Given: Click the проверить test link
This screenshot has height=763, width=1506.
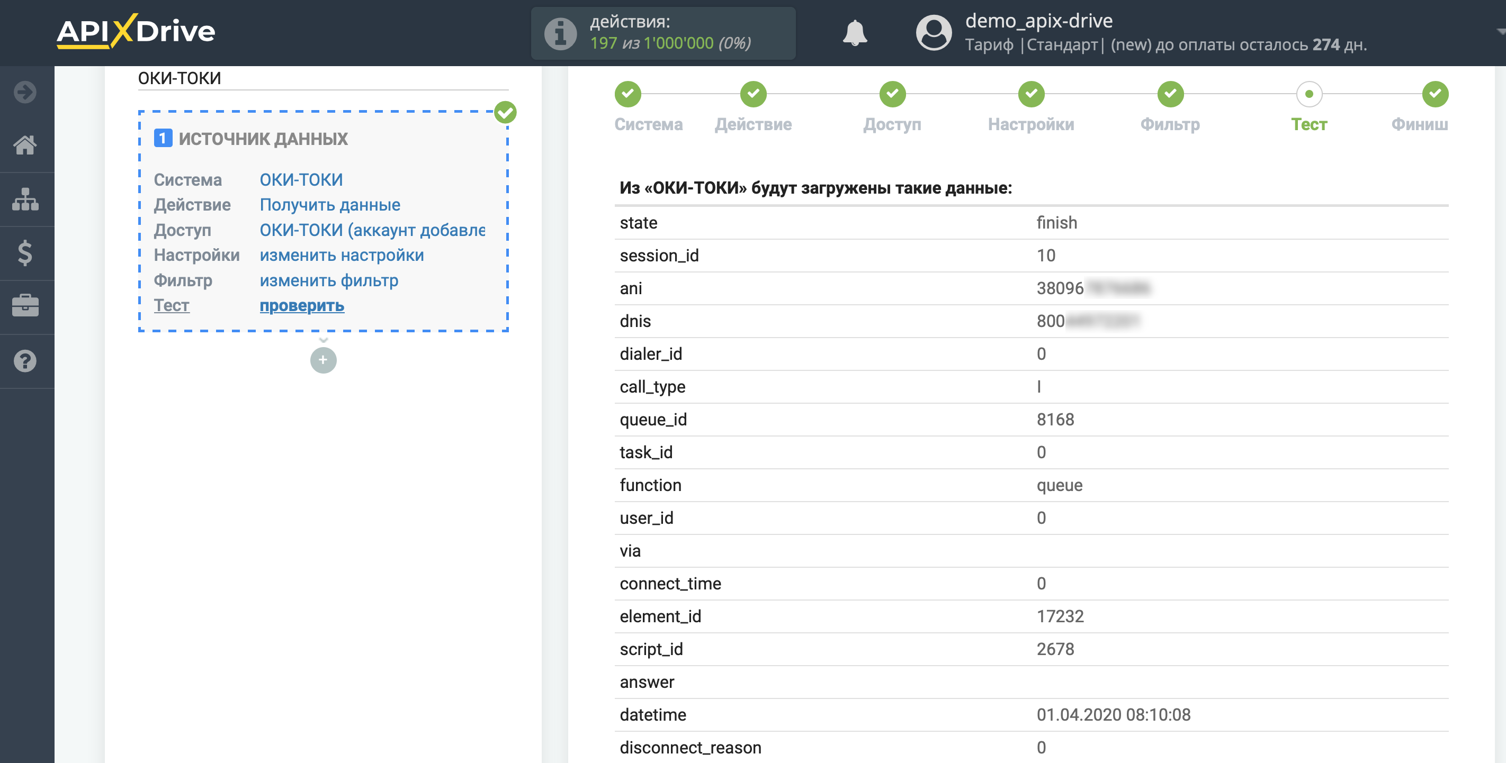Looking at the screenshot, I should point(302,305).
